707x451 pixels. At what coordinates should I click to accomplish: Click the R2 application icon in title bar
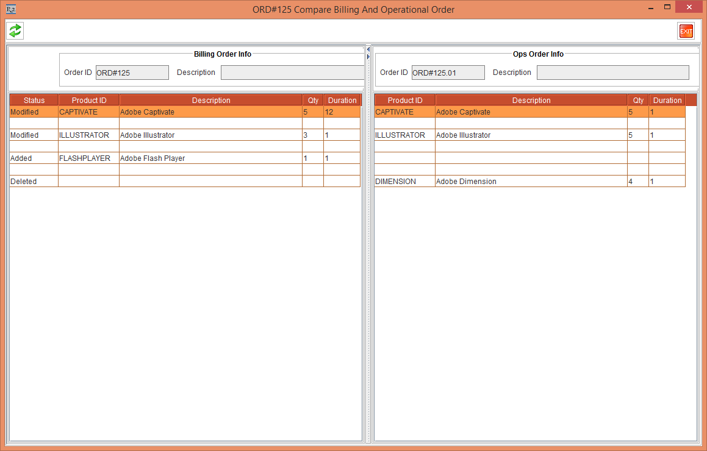10,9
